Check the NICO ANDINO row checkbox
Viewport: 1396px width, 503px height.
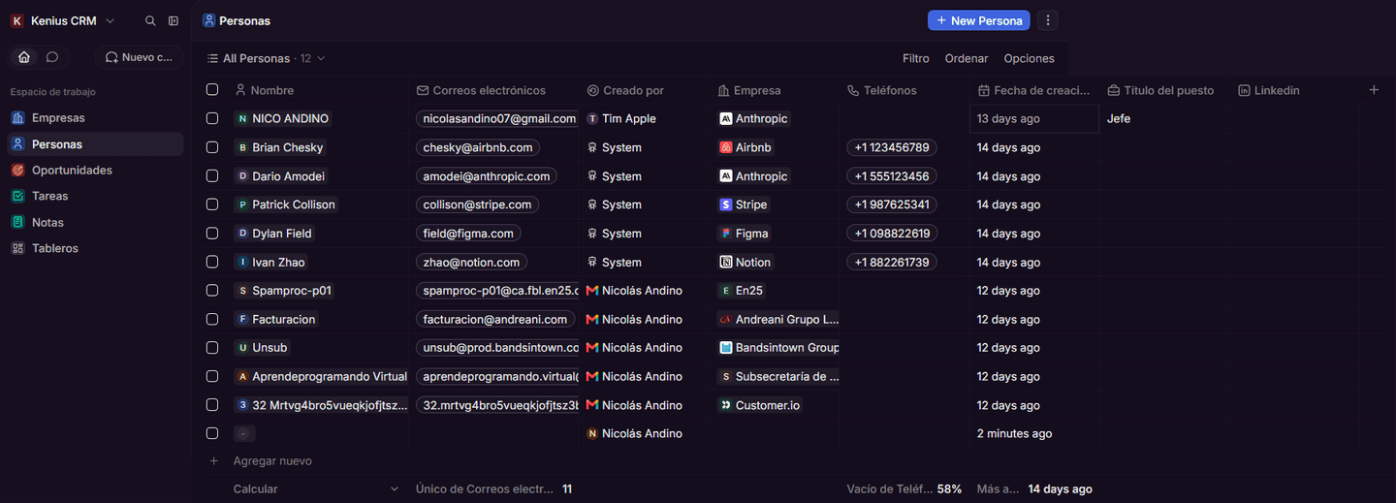point(212,118)
